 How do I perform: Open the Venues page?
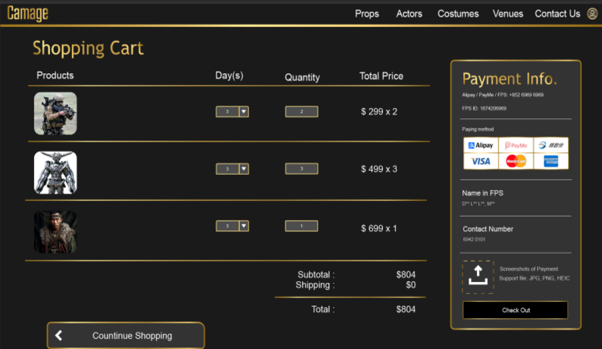[508, 14]
